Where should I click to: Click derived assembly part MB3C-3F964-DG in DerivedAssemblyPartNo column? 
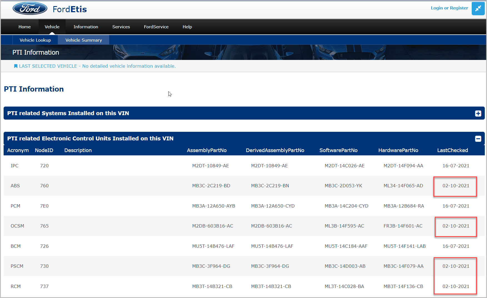tap(270, 266)
